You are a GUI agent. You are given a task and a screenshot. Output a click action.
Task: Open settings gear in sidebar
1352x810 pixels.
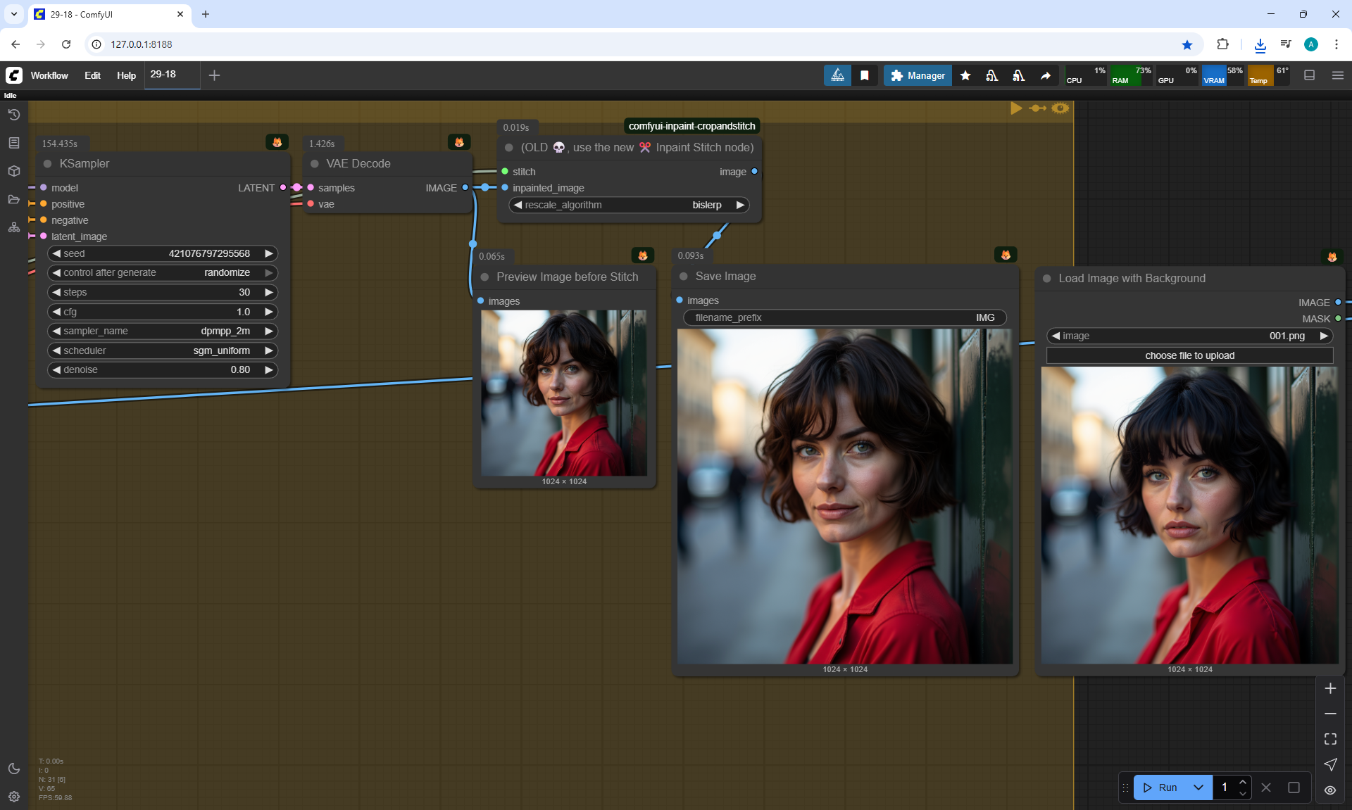13,797
